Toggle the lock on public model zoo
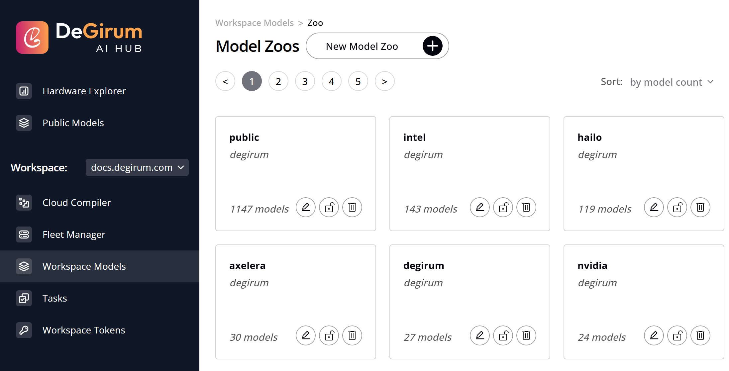The height and width of the screenshot is (371, 729). 329,207
